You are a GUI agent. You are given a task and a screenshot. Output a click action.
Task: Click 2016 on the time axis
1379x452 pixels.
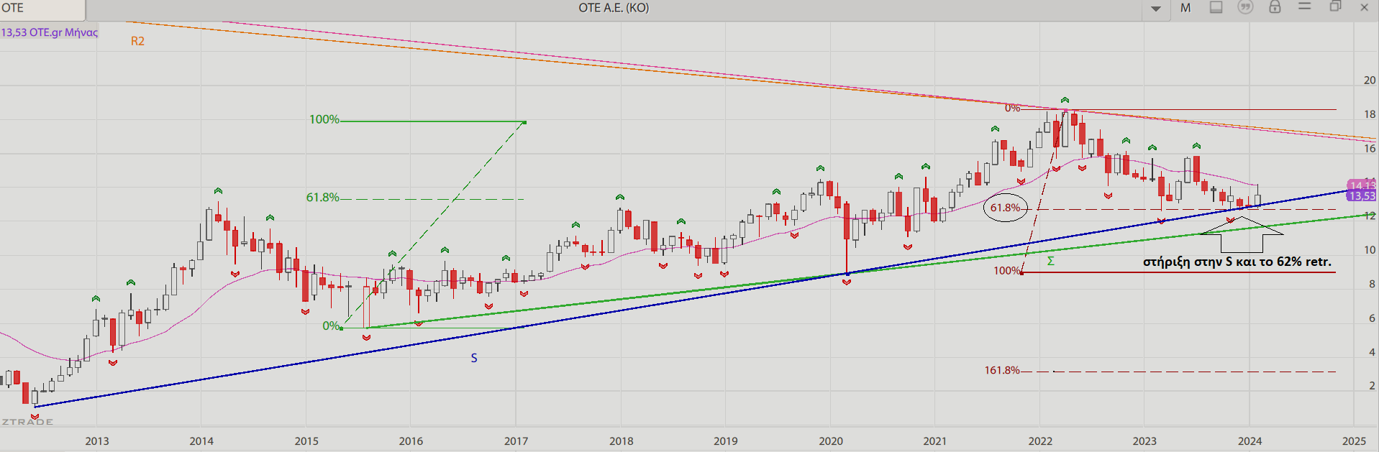pyautogui.click(x=411, y=441)
